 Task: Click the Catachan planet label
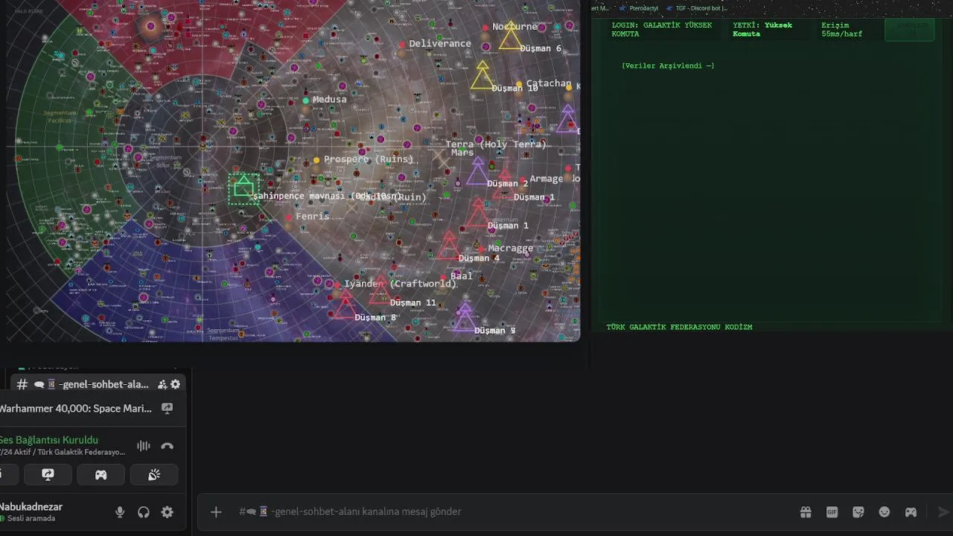point(549,83)
